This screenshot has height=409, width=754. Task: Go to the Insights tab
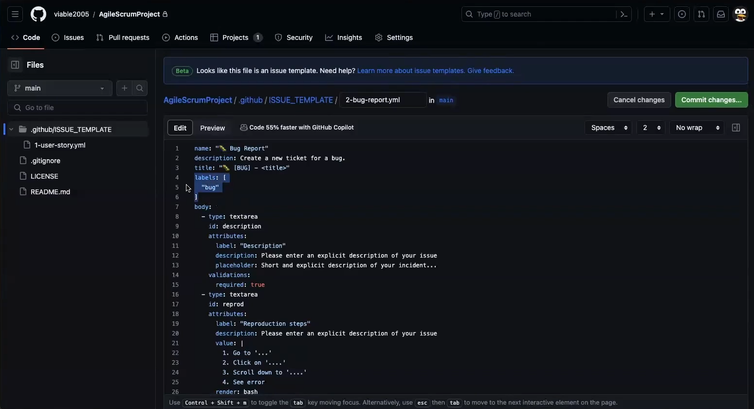(x=344, y=37)
